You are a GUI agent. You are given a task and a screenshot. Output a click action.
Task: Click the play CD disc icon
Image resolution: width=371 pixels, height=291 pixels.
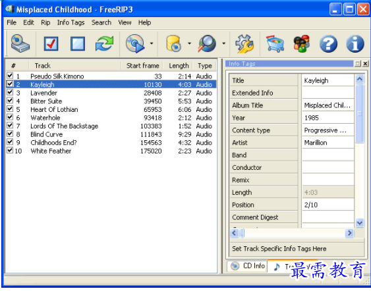click(135, 43)
